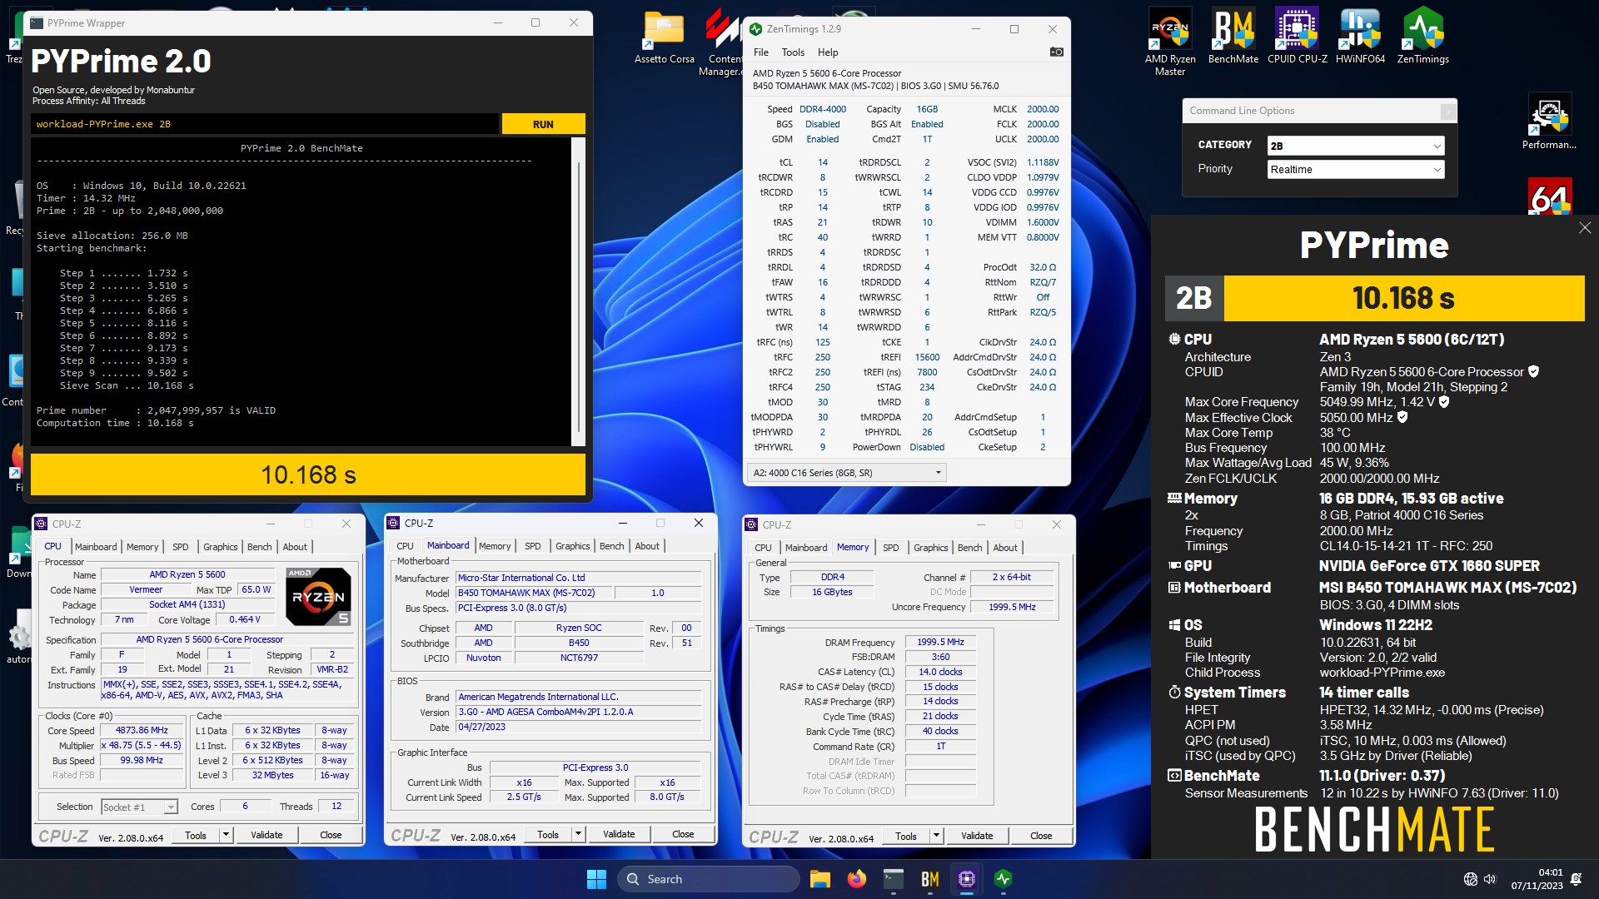1599x899 pixels.
Task: Switch to Graphics tab in right CPU-Z
Action: (x=931, y=548)
